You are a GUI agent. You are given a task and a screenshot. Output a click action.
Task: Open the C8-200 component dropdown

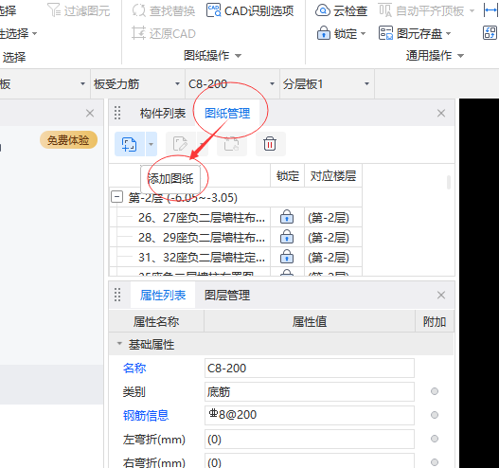point(272,83)
